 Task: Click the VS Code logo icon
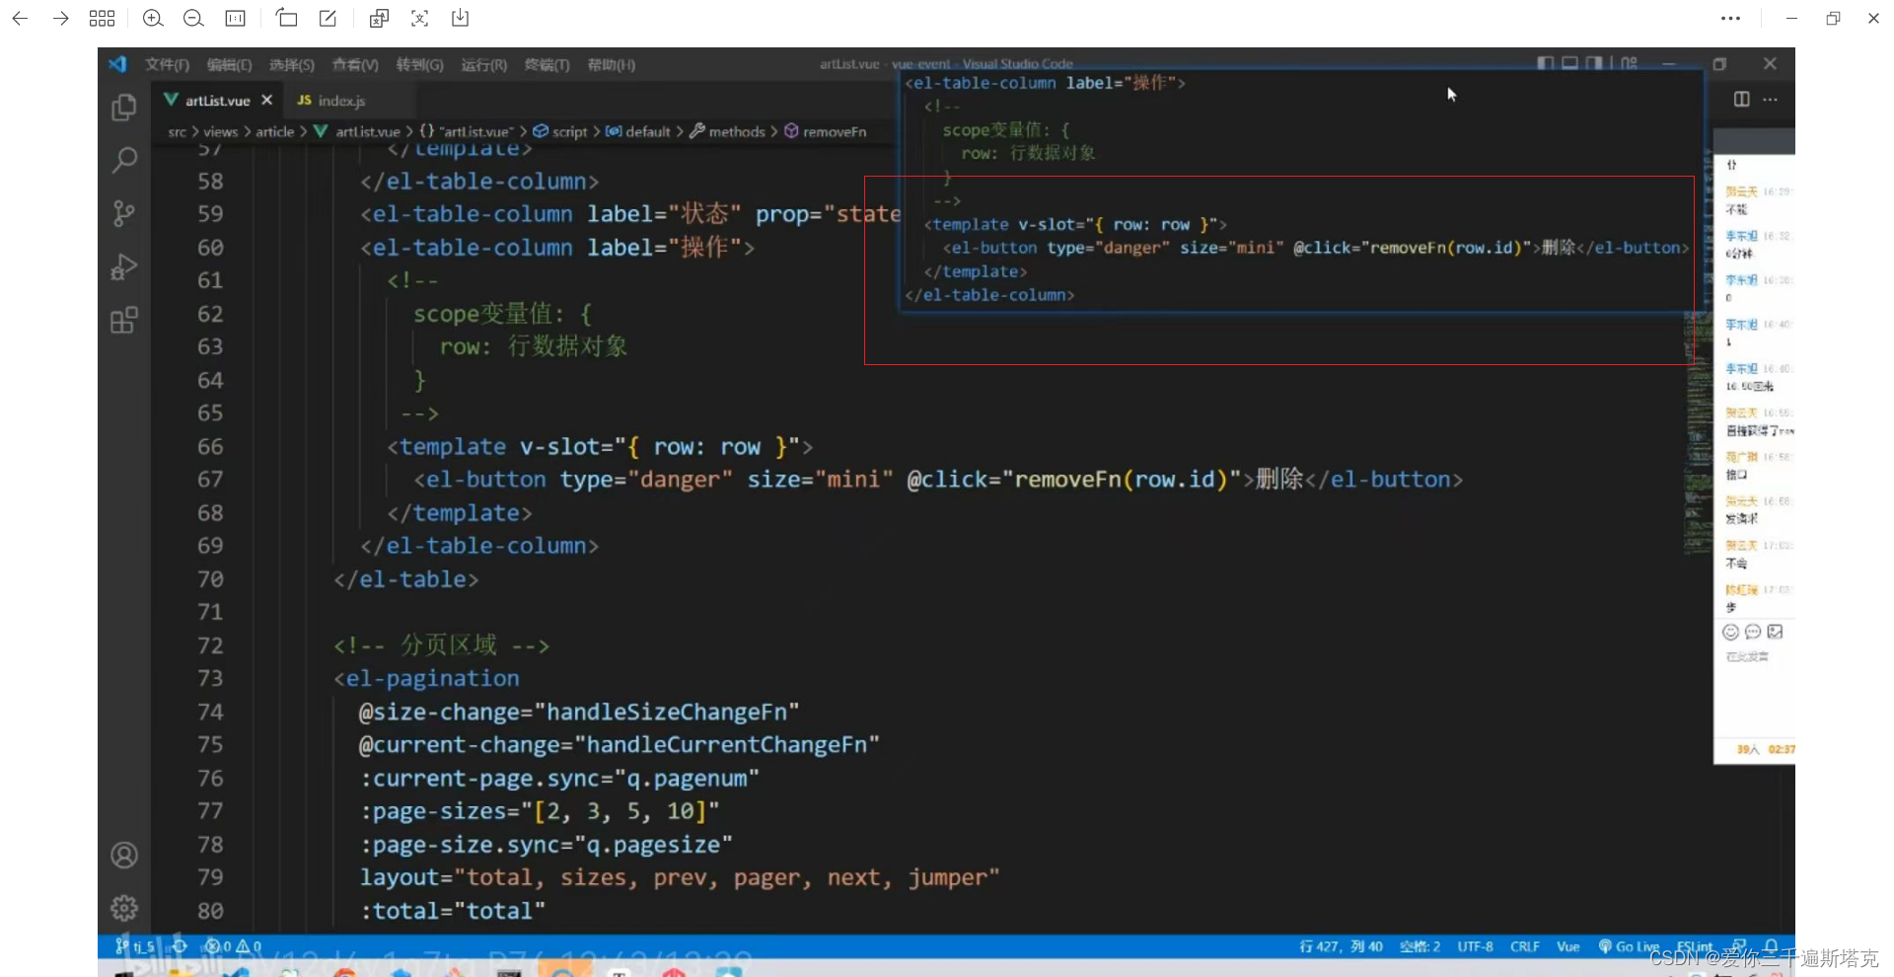[x=118, y=64]
